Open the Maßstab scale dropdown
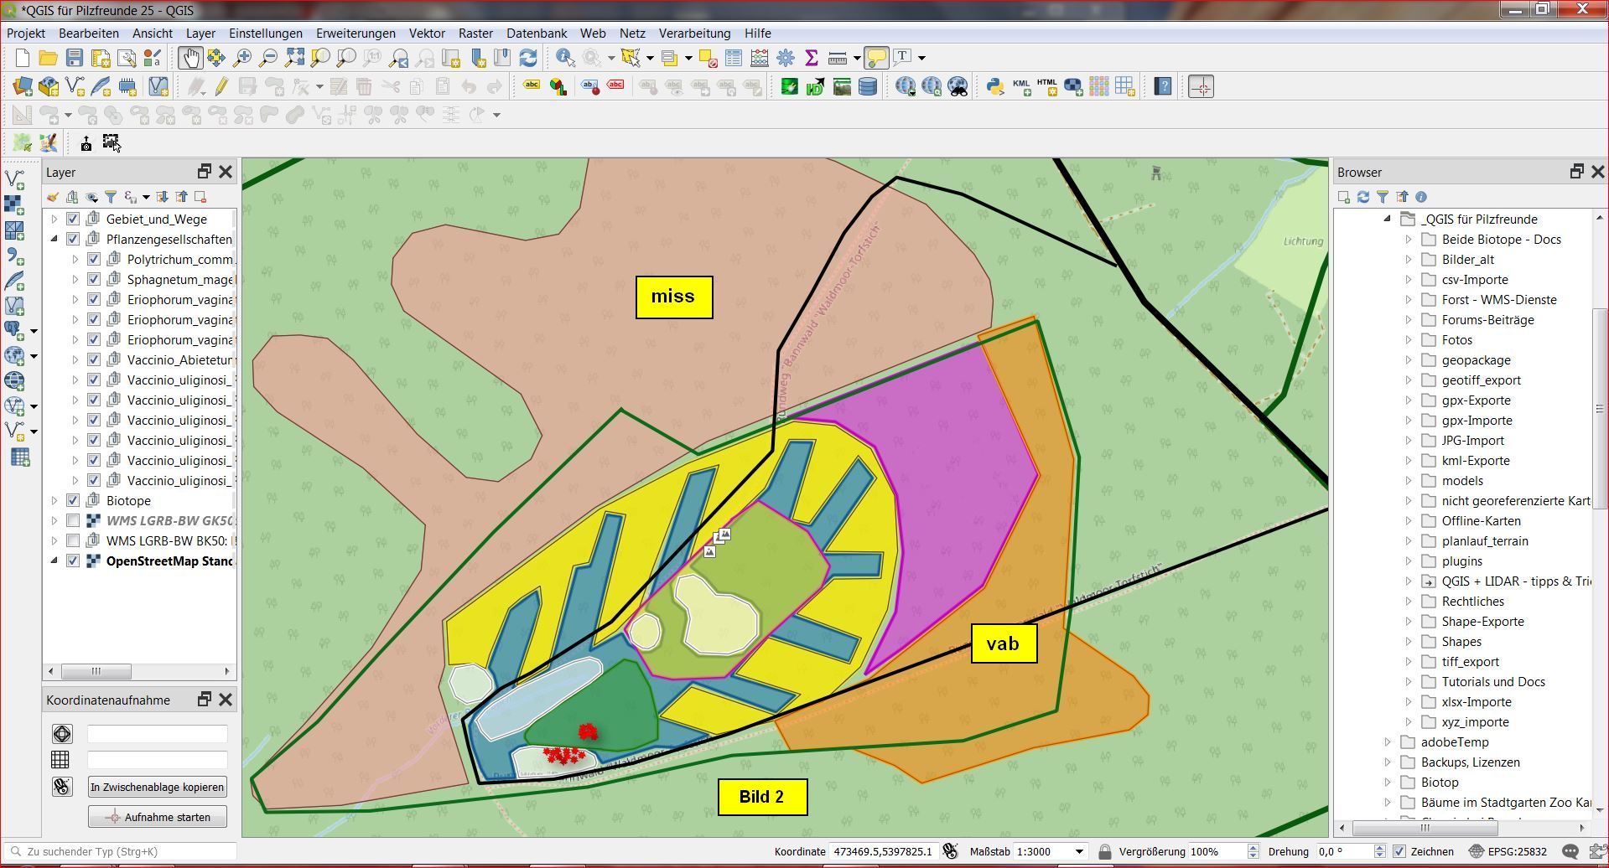 (1079, 852)
